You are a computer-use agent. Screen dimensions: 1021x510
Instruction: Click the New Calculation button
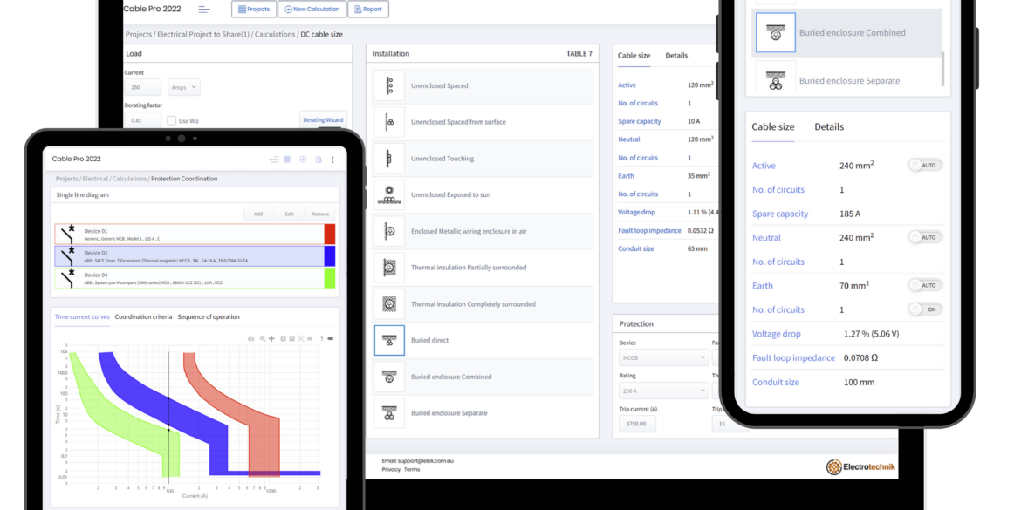312,9
